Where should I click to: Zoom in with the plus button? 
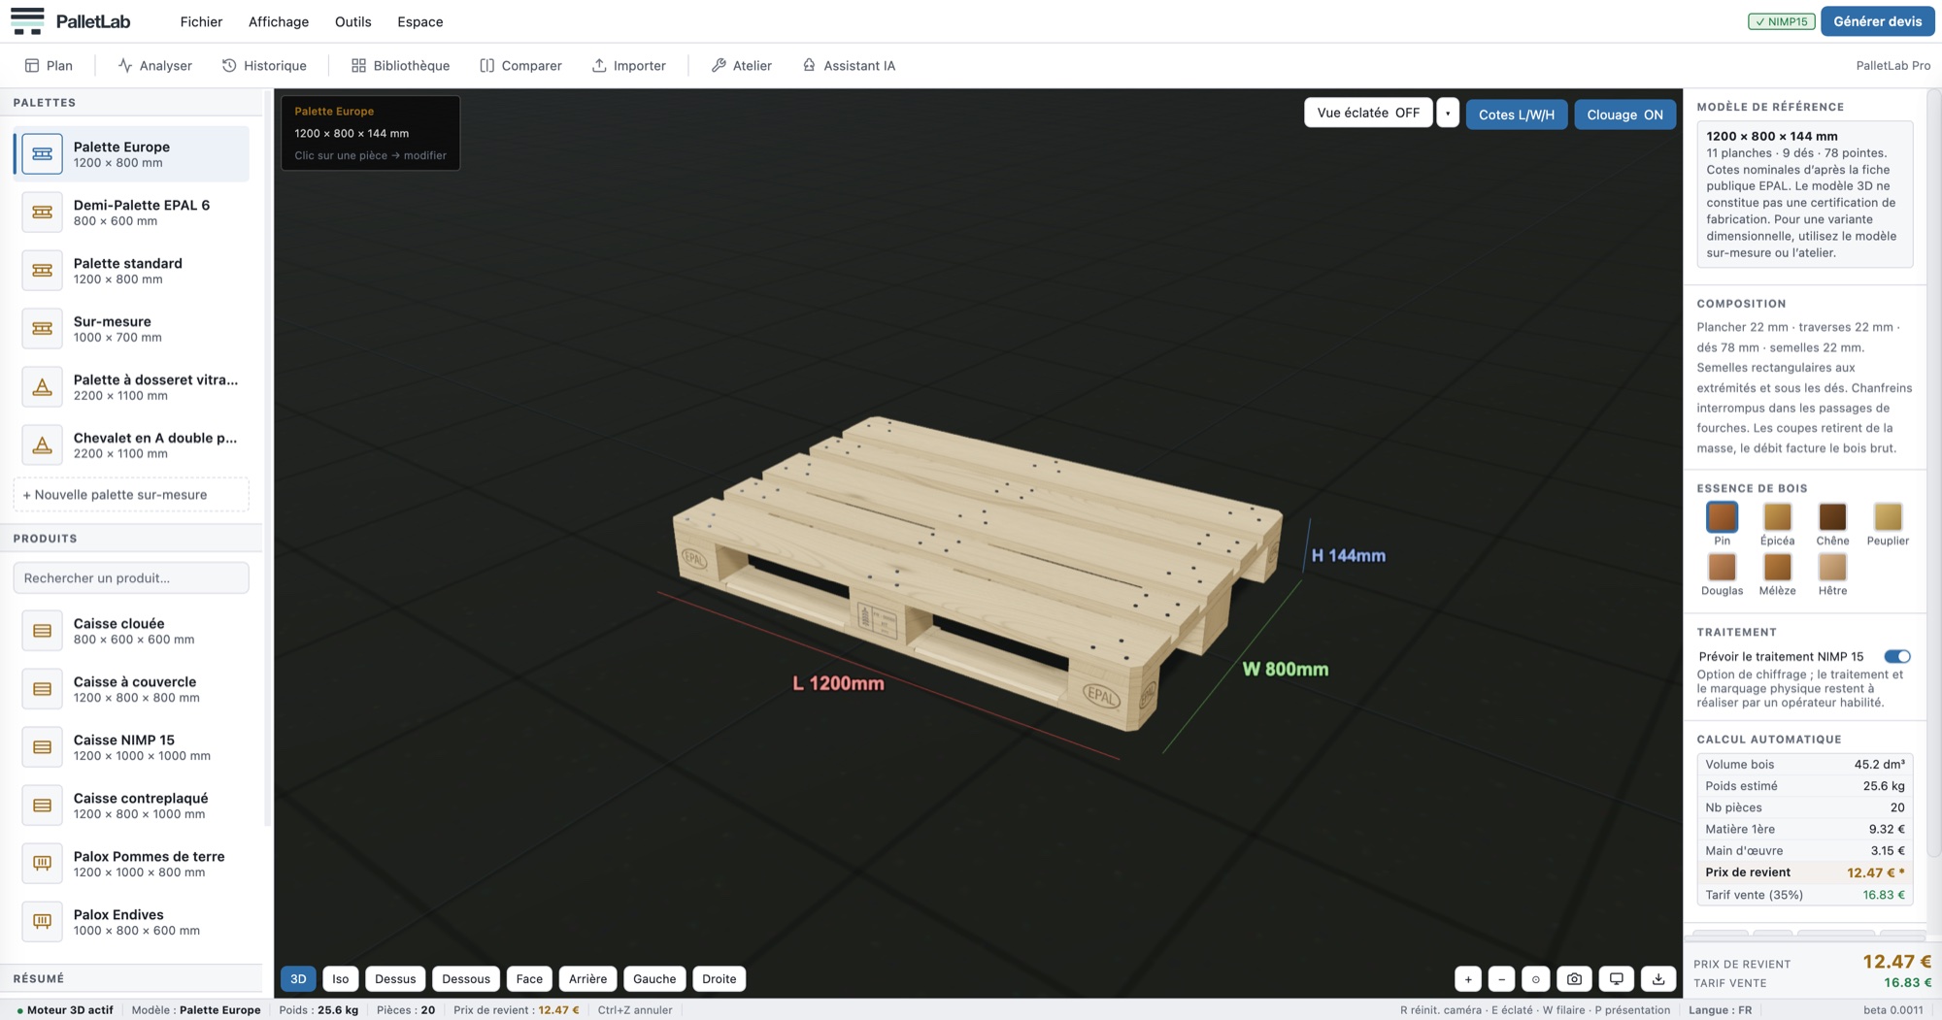click(1468, 979)
